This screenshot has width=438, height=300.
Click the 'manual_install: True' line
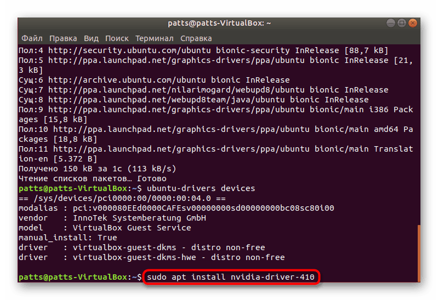[x=68, y=238]
